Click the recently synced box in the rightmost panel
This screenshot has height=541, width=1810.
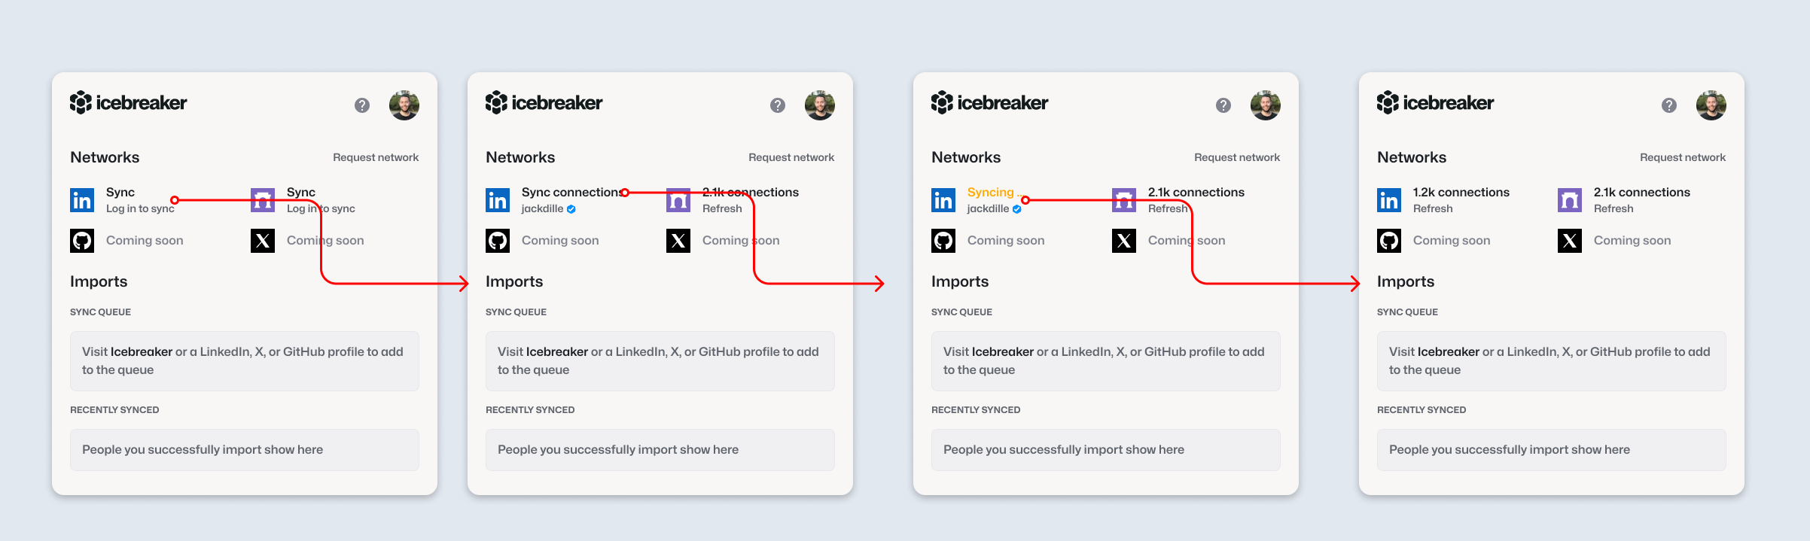[1551, 450]
